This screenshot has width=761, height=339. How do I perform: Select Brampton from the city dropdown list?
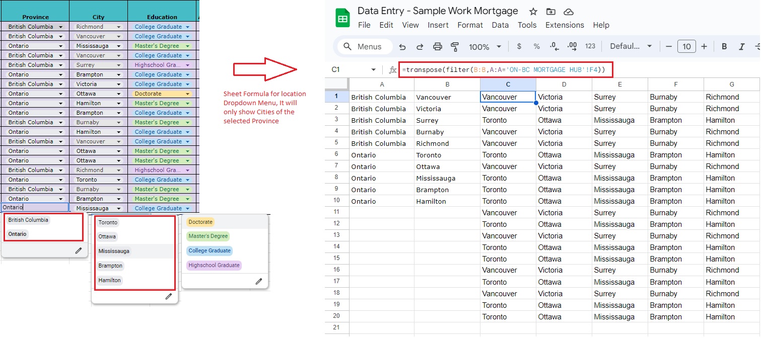pyautogui.click(x=110, y=266)
